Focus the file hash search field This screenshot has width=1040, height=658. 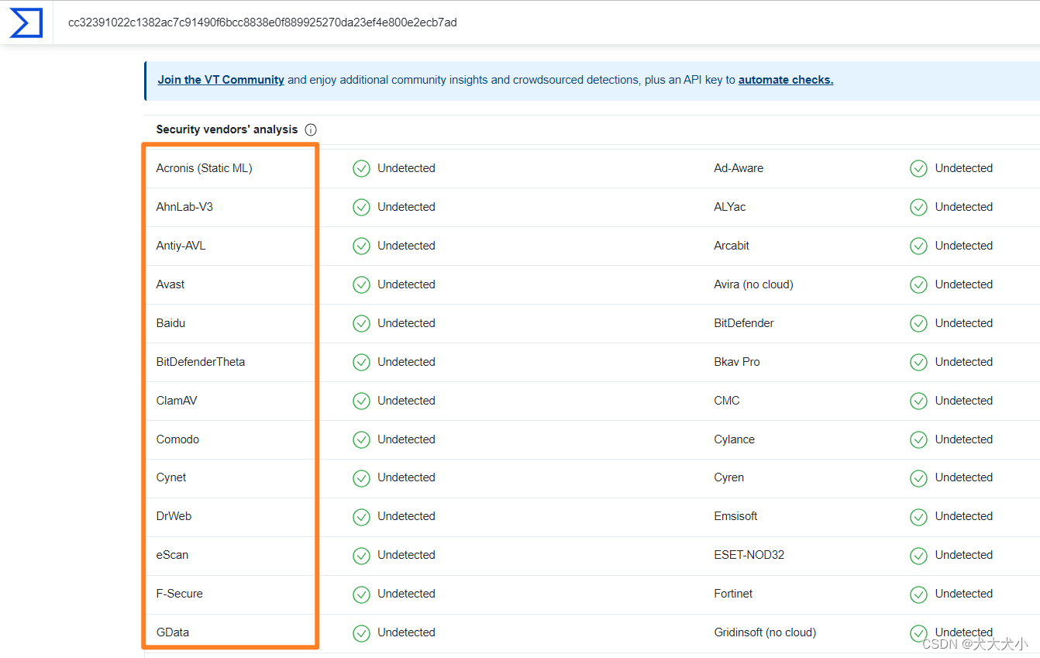(546, 22)
